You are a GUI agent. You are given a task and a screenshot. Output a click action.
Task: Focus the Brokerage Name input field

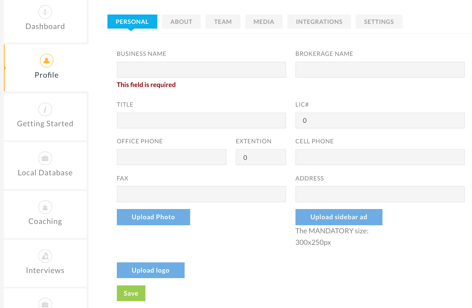click(380, 70)
